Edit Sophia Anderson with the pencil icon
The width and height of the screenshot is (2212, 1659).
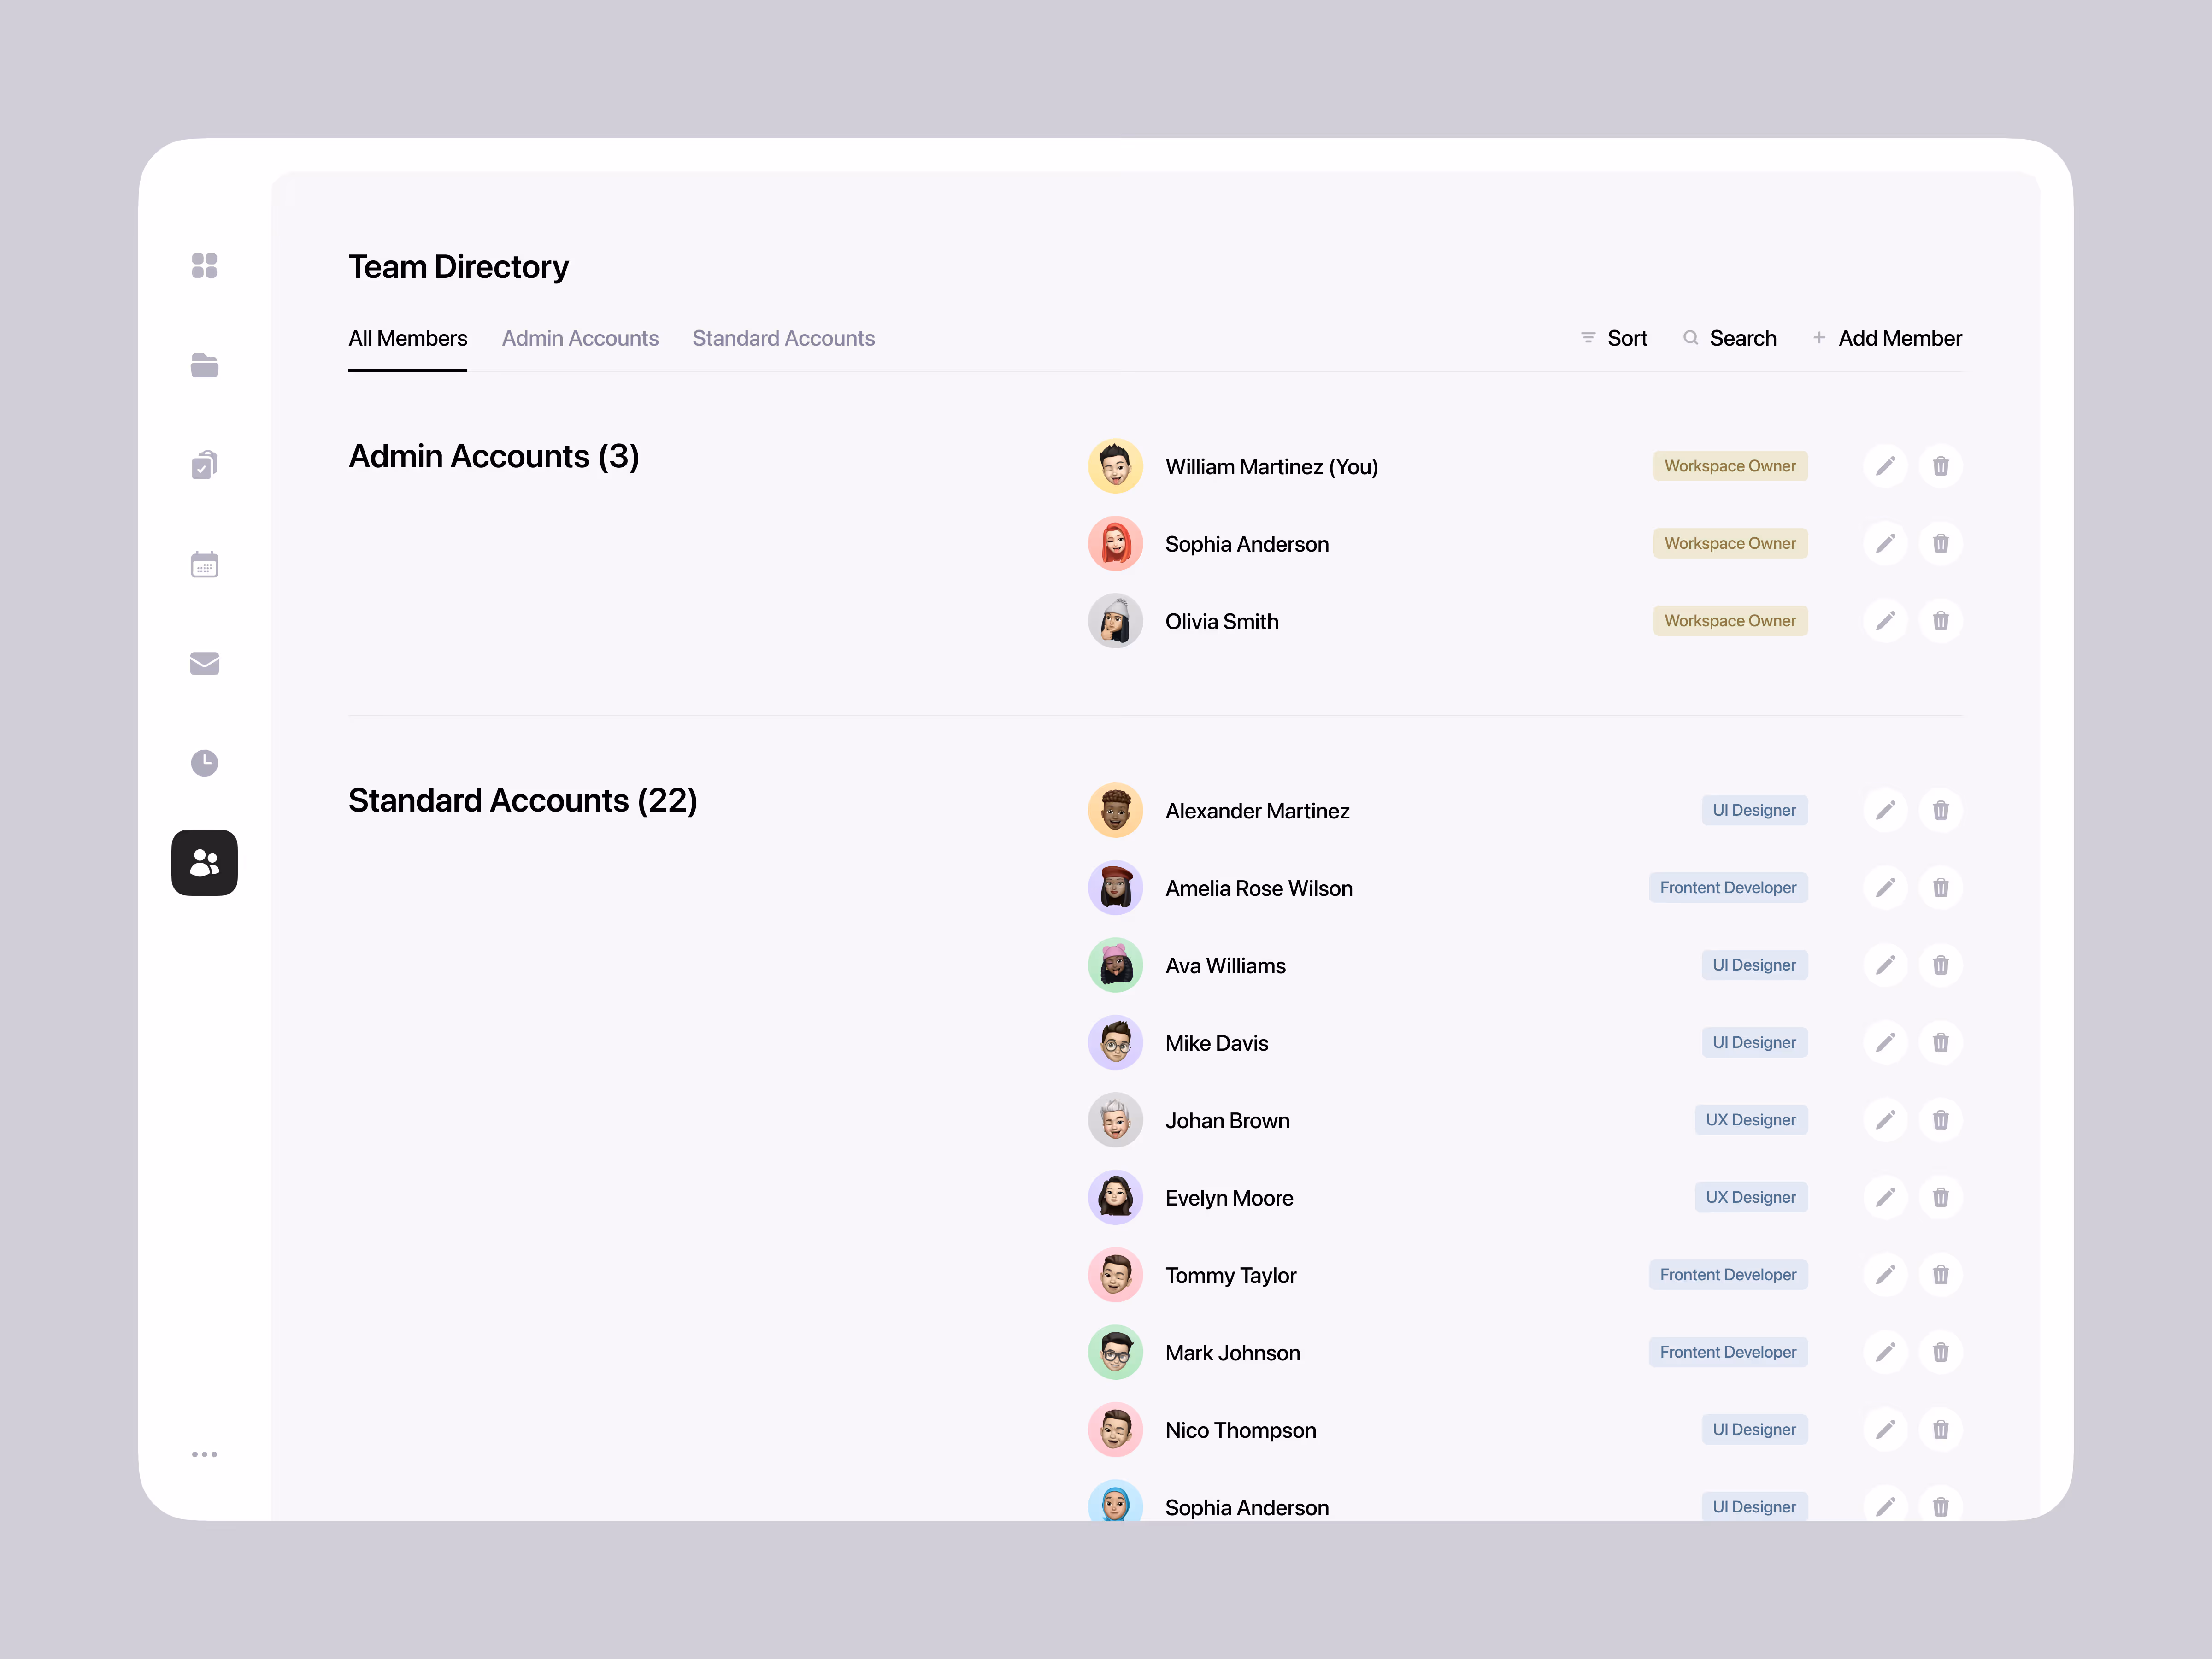(1886, 543)
